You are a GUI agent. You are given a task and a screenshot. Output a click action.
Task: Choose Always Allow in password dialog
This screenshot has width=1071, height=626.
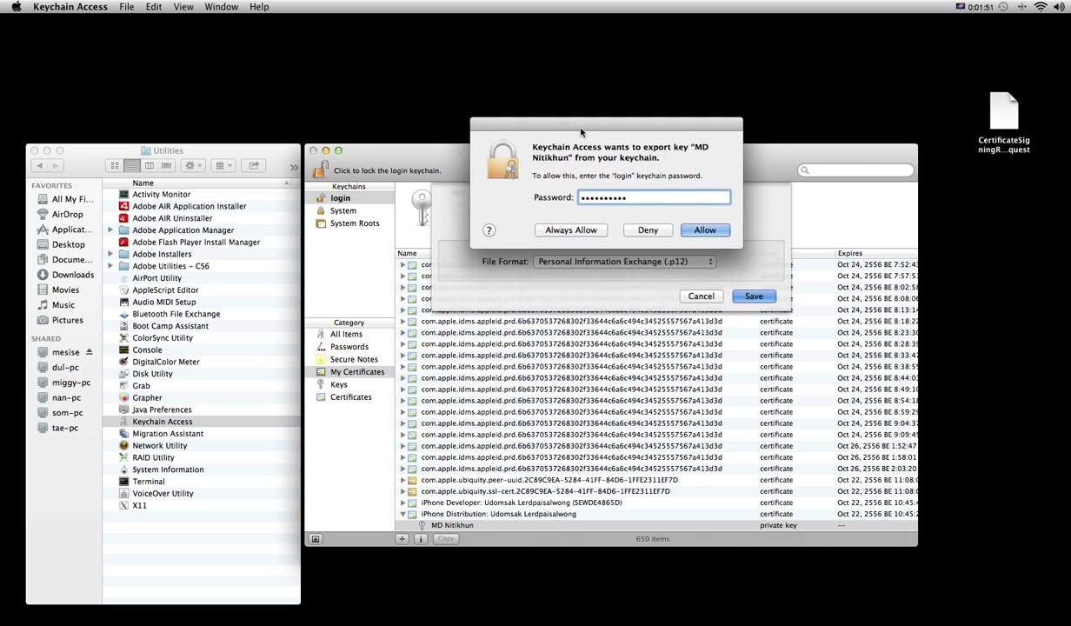tap(571, 230)
